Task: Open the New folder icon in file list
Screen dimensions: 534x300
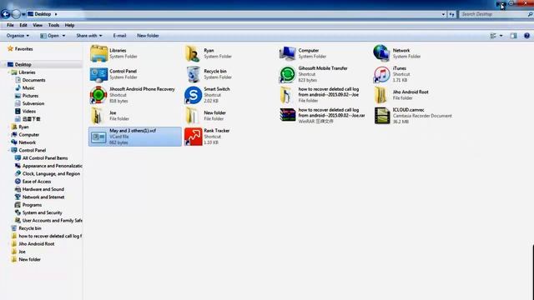Action: (x=192, y=116)
